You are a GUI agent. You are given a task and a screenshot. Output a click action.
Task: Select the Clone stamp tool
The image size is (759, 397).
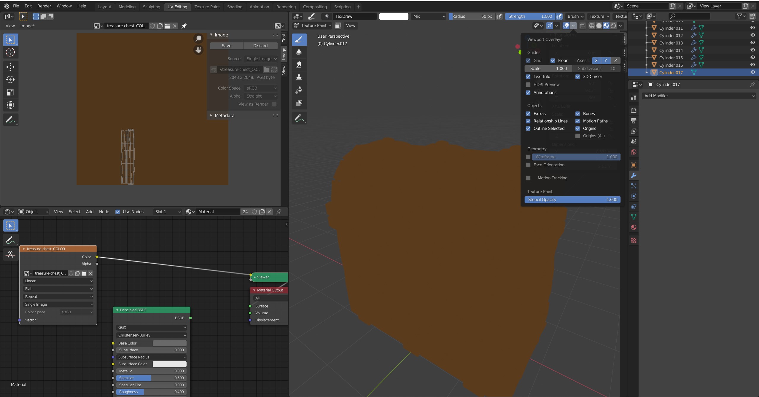299,77
